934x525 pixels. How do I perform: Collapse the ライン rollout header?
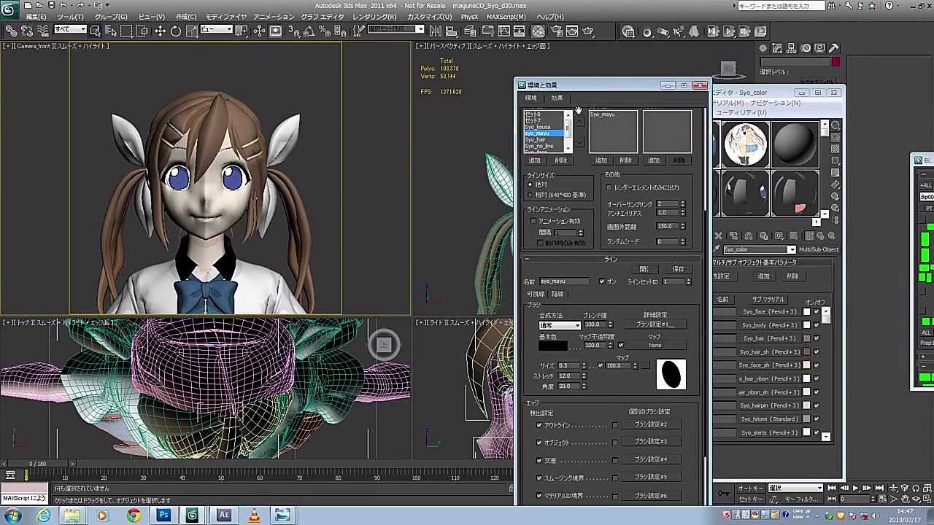[x=611, y=260]
